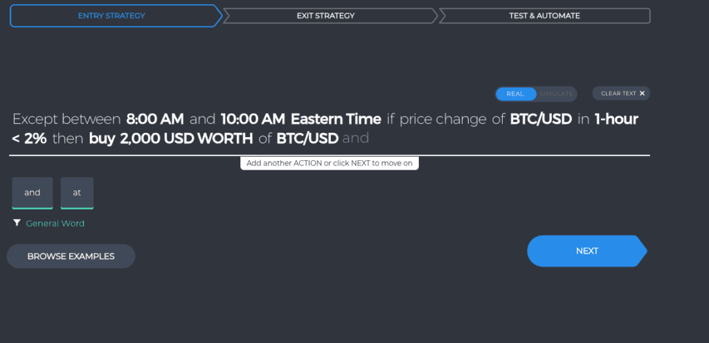Edit the 1-hour timeframe value
Image resolution: width=709 pixels, height=343 pixels.
(x=616, y=119)
